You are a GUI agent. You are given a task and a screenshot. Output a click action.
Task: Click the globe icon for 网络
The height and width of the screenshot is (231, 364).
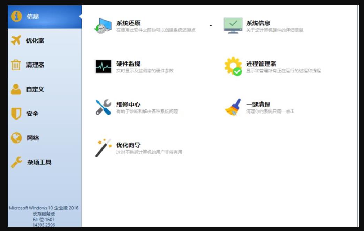pyautogui.click(x=16, y=138)
